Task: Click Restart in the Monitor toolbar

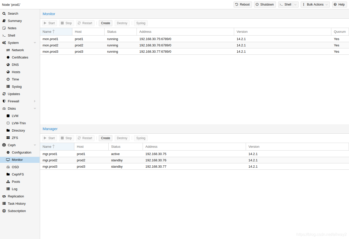Action: (x=85, y=23)
